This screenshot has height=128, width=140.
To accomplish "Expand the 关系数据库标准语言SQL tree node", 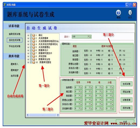I will click(28, 41).
